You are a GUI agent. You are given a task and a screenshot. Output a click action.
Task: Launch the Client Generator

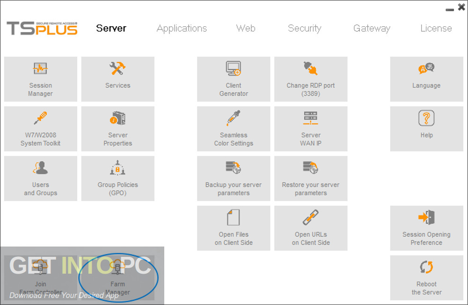pos(234,79)
